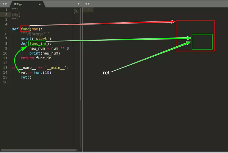
Task: Click the minimap code preview
Action: (76, 11)
